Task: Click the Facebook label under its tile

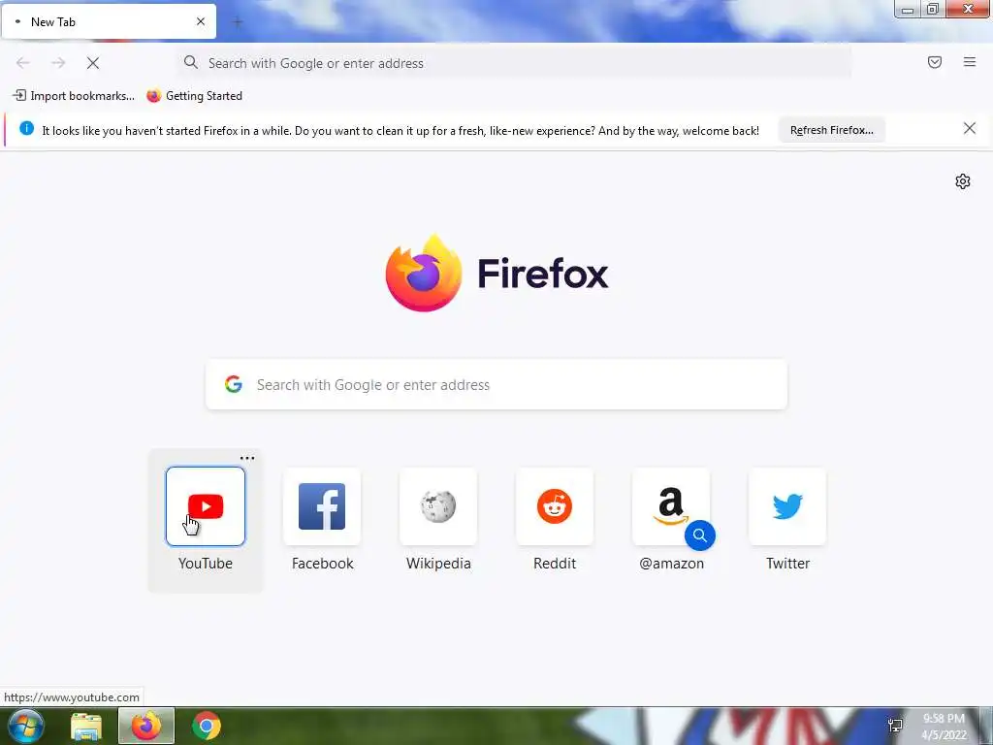Action: click(322, 564)
